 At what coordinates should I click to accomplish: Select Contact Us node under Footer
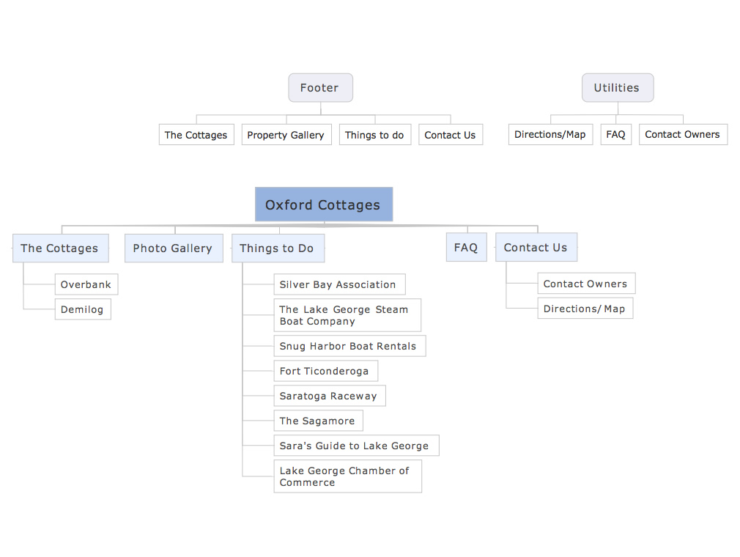pyautogui.click(x=451, y=135)
